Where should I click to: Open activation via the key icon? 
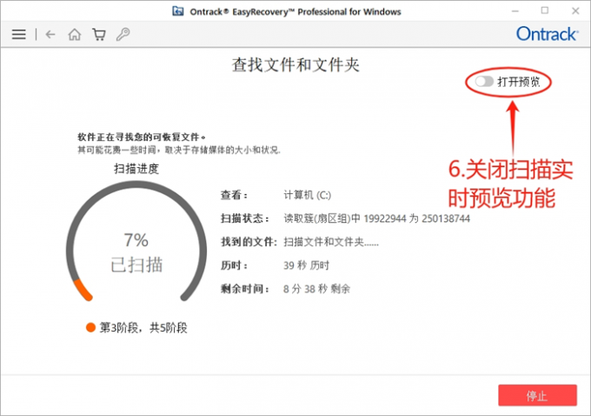click(123, 35)
